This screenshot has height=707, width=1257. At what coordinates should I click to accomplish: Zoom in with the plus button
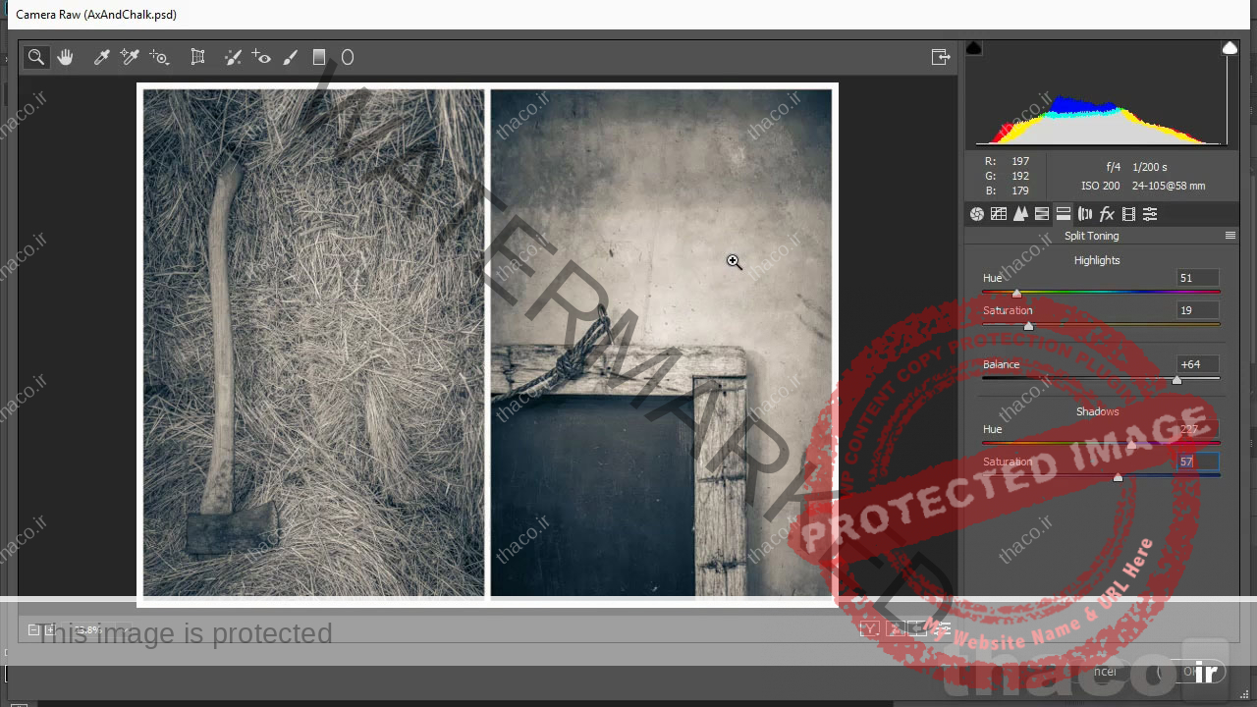(50, 629)
